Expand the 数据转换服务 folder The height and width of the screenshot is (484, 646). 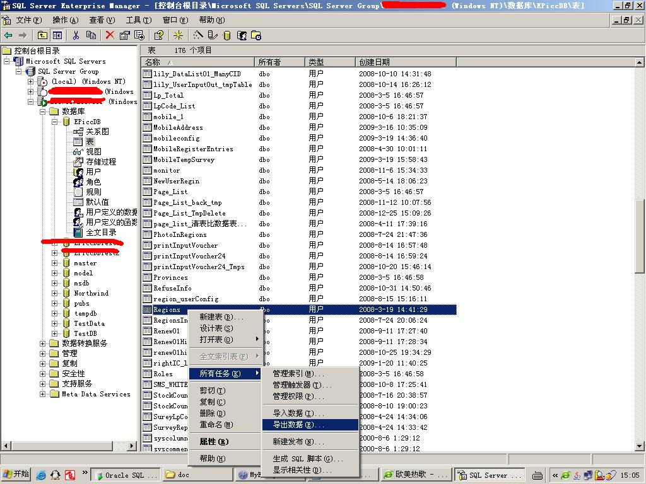coord(42,343)
